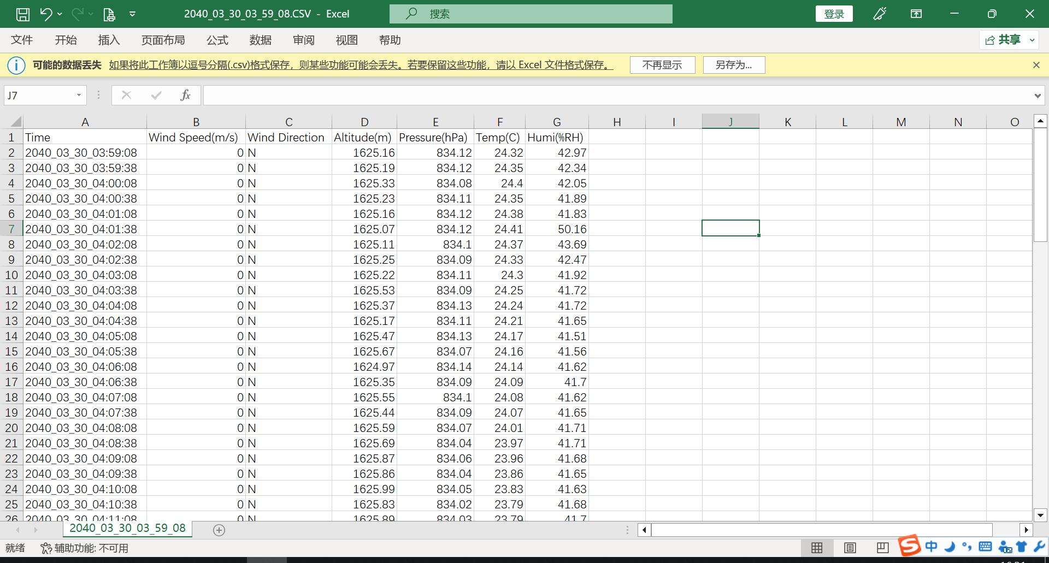
Task: Switch to Page Layout view in the status bar
Action: point(850,548)
